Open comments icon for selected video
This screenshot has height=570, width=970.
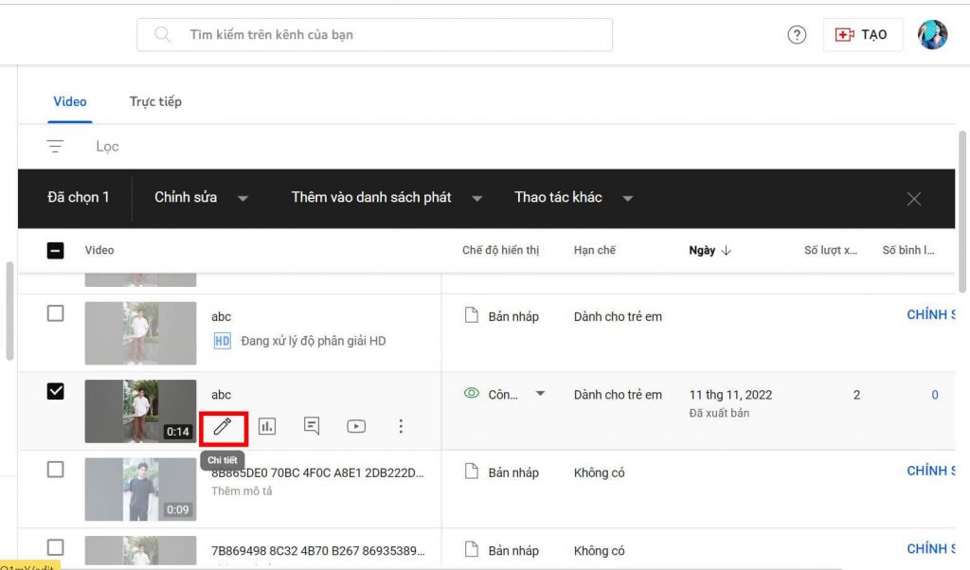pyautogui.click(x=311, y=426)
